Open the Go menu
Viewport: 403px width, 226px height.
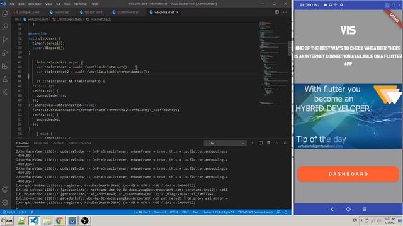click(x=59, y=4)
